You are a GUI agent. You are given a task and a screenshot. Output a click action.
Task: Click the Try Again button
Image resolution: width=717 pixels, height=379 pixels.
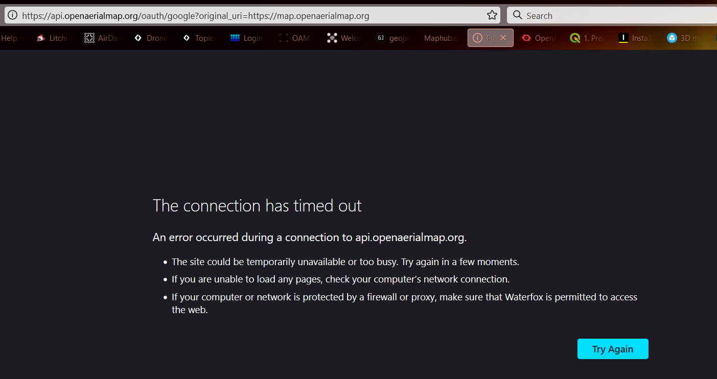click(x=612, y=348)
